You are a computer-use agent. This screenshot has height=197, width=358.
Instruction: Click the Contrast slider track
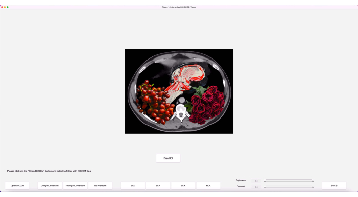click(x=289, y=187)
